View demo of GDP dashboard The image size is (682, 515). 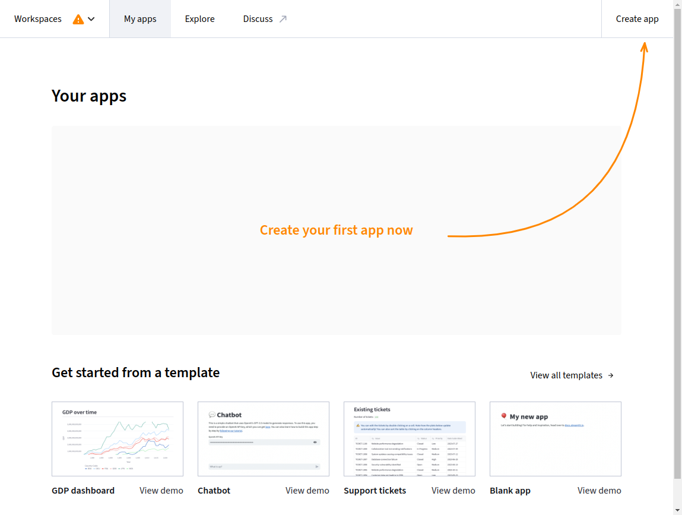pyautogui.click(x=161, y=491)
